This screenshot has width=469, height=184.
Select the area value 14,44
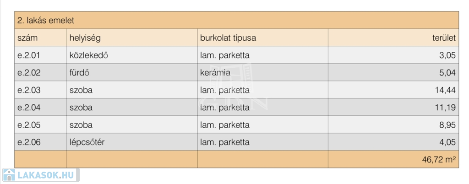coord(445,90)
